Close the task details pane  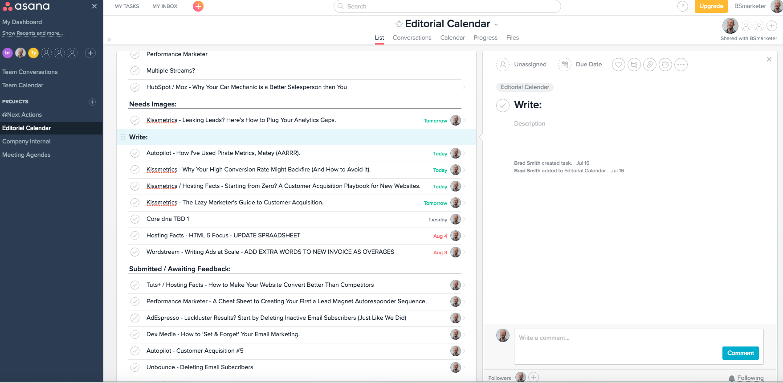coord(769,59)
